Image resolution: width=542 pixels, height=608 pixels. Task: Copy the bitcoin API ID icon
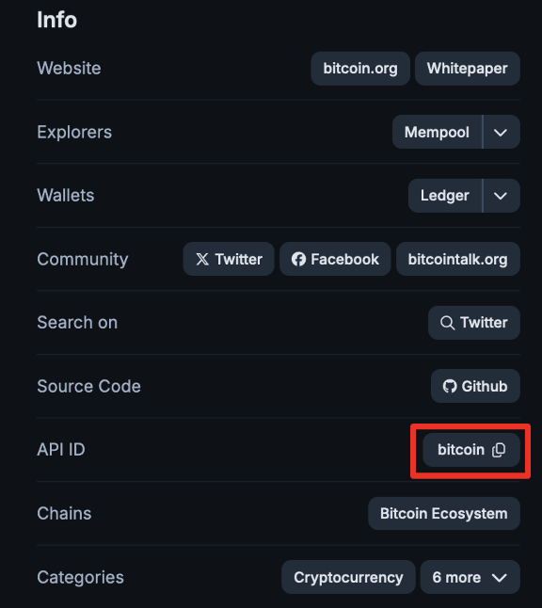(499, 450)
